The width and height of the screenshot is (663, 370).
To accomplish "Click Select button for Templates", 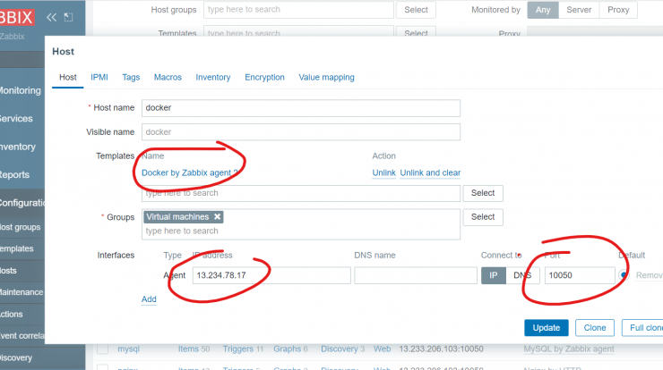I will coord(483,193).
